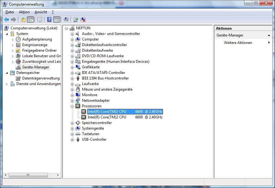Scan for hardware changes toolbar icon
The image size is (275, 188).
[x=66, y=20]
